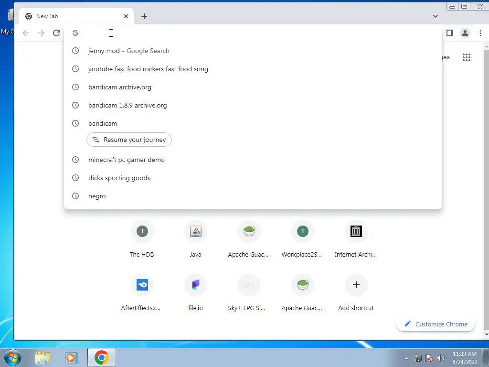Open the Google apps grid
The height and width of the screenshot is (367, 489).
[x=466, y=57]
